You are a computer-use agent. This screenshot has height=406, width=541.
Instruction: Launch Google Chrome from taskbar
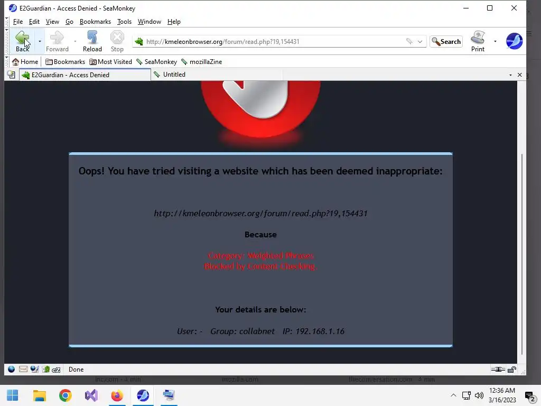[65, 395]
